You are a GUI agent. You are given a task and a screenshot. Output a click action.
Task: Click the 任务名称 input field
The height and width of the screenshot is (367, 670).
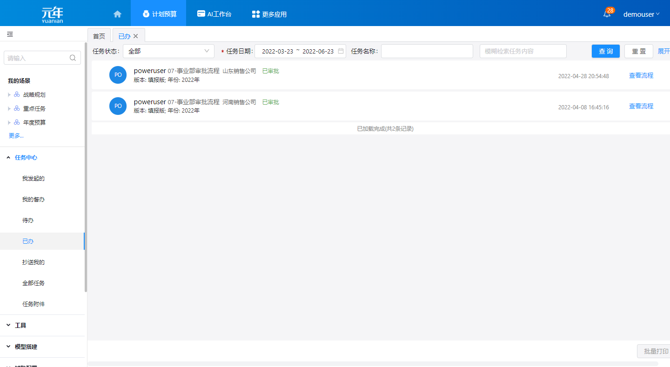coord(427,51)
